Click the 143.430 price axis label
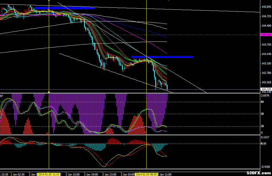 click(x=266, y=54)
